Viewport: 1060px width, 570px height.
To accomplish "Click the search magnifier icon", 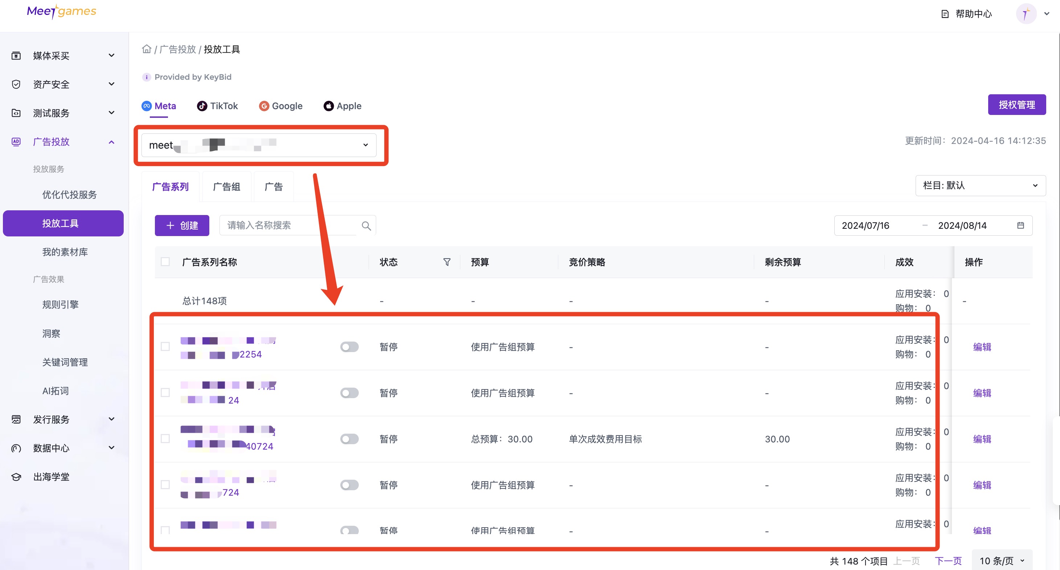I will pos(366,226).
